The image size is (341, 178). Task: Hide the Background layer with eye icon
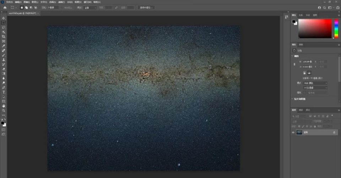293,133
